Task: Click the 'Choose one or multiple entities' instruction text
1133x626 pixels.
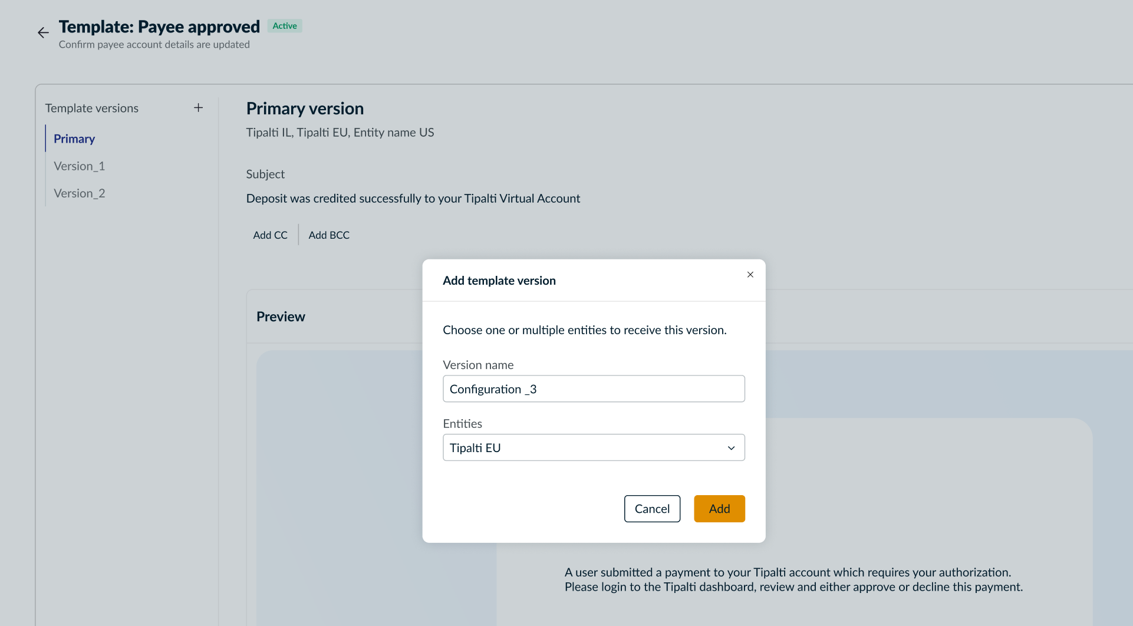Action: (x=585, y=330)
